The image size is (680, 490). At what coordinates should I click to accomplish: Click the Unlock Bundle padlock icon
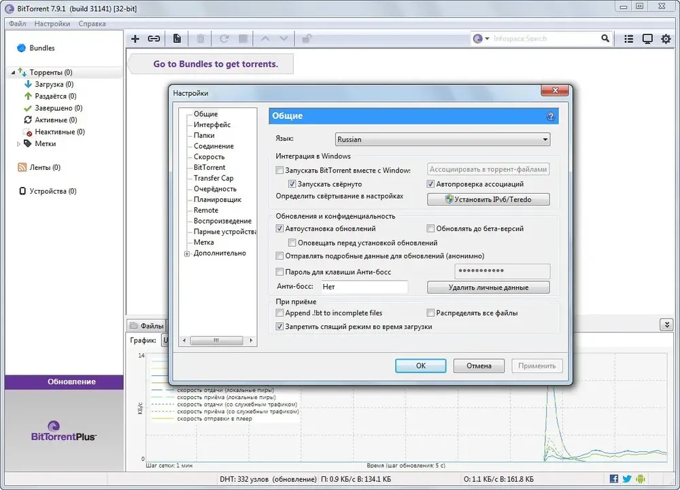click(x=307, y=39)
